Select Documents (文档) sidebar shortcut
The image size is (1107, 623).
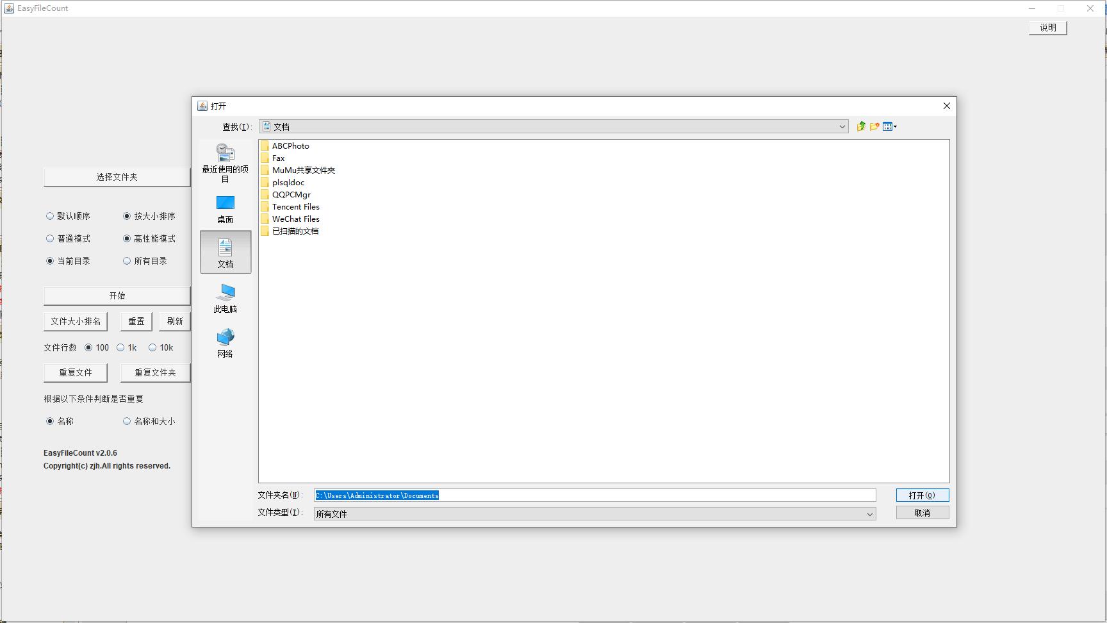tap(225, 253)
